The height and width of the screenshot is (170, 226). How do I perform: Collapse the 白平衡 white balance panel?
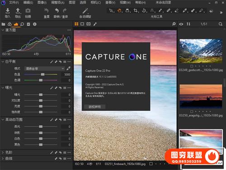click(3, 61)
